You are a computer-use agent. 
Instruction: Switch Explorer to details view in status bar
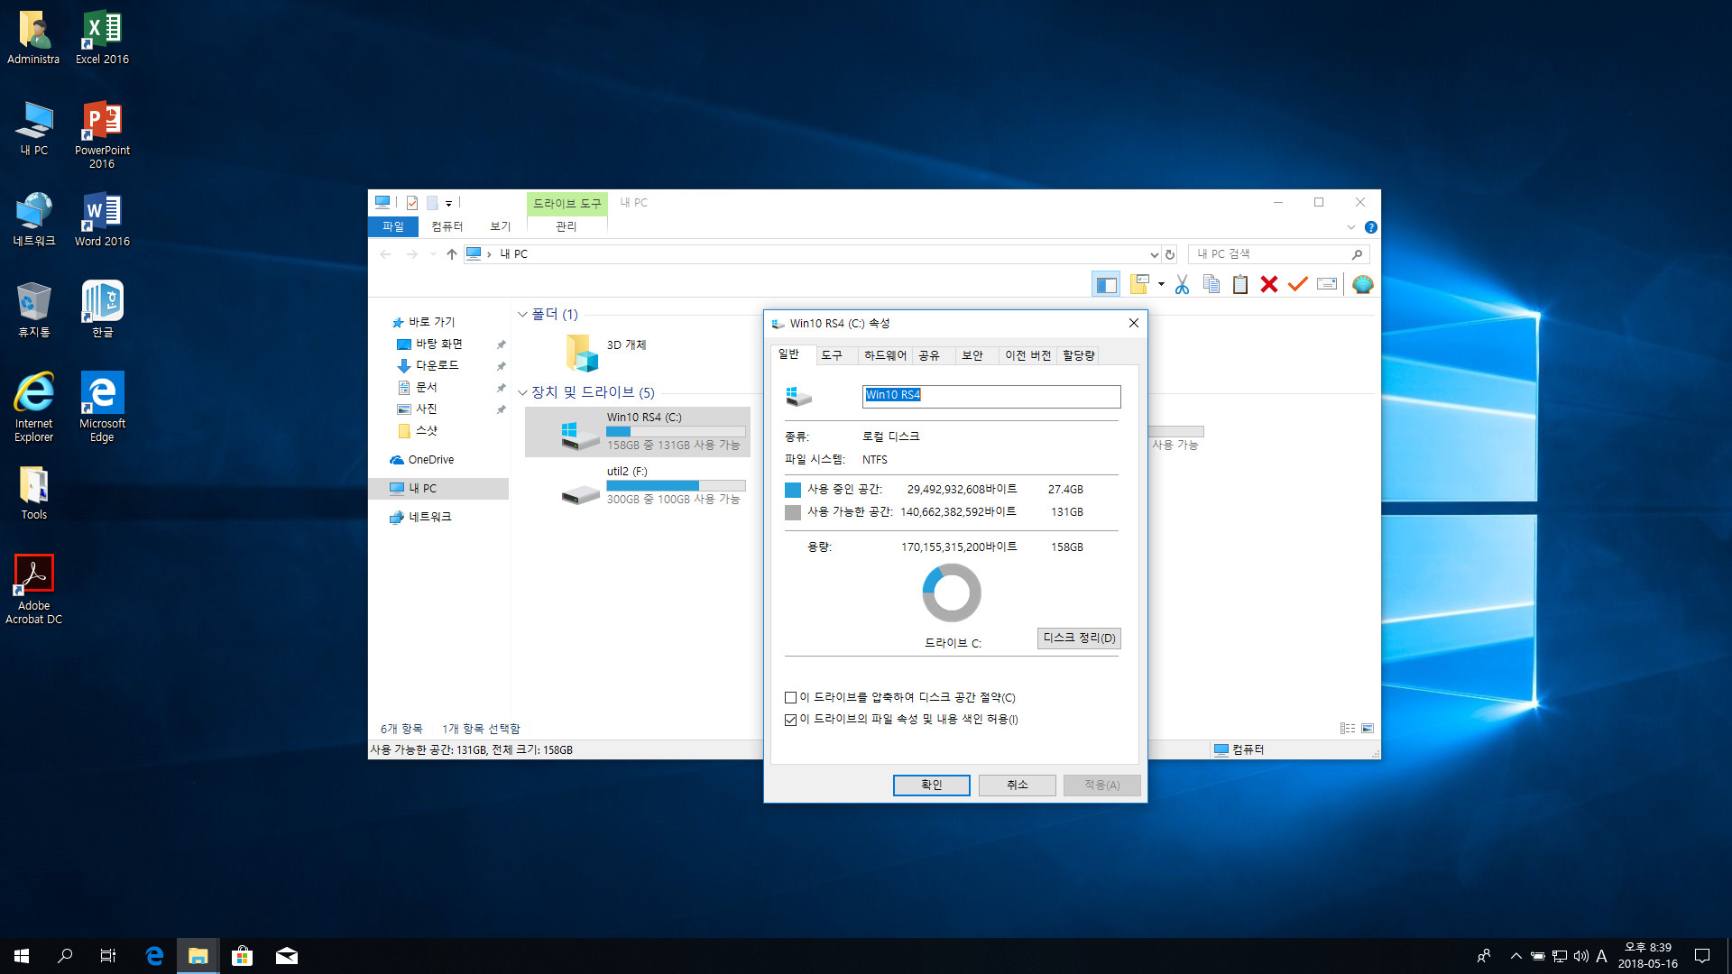click(x=1348, y=729)
